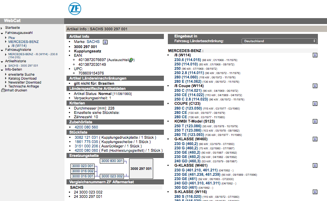Open Katalog Download page

click(22, 78)
